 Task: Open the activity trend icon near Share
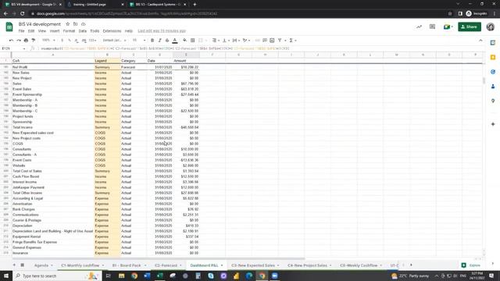[419, 27]
